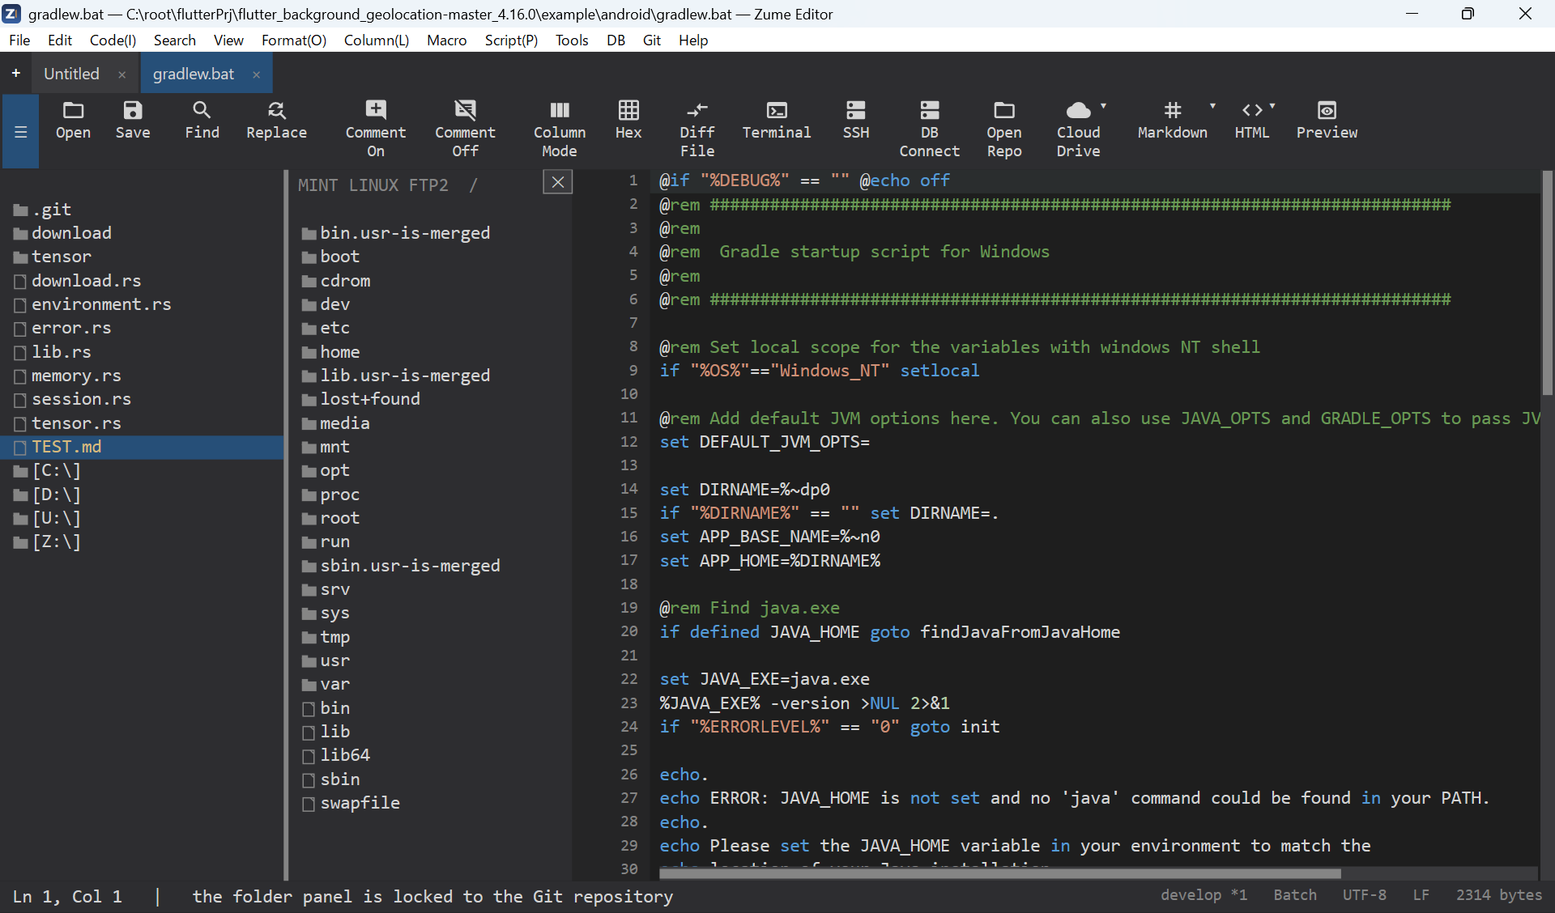Click the Markdown toolbar icon
This screenshot has width=1555, height=913.
point(1172,121)
